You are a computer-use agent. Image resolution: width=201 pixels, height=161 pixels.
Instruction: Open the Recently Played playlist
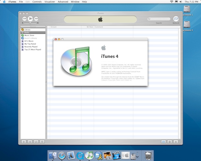click(33, 47)
